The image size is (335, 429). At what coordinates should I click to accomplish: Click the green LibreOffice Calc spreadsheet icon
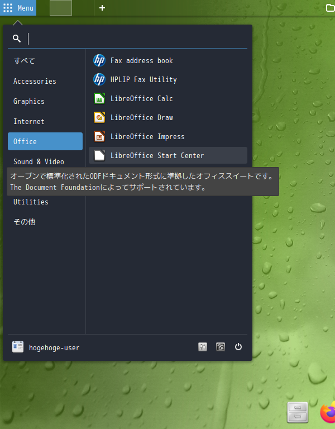coord(99,98)
